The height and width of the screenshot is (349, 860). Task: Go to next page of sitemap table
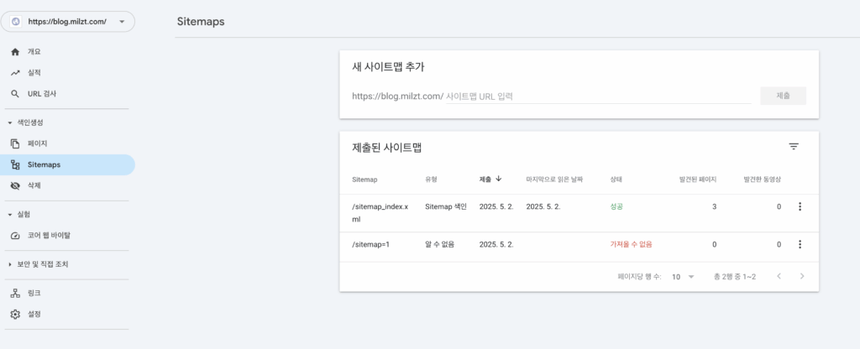[802, 276]
